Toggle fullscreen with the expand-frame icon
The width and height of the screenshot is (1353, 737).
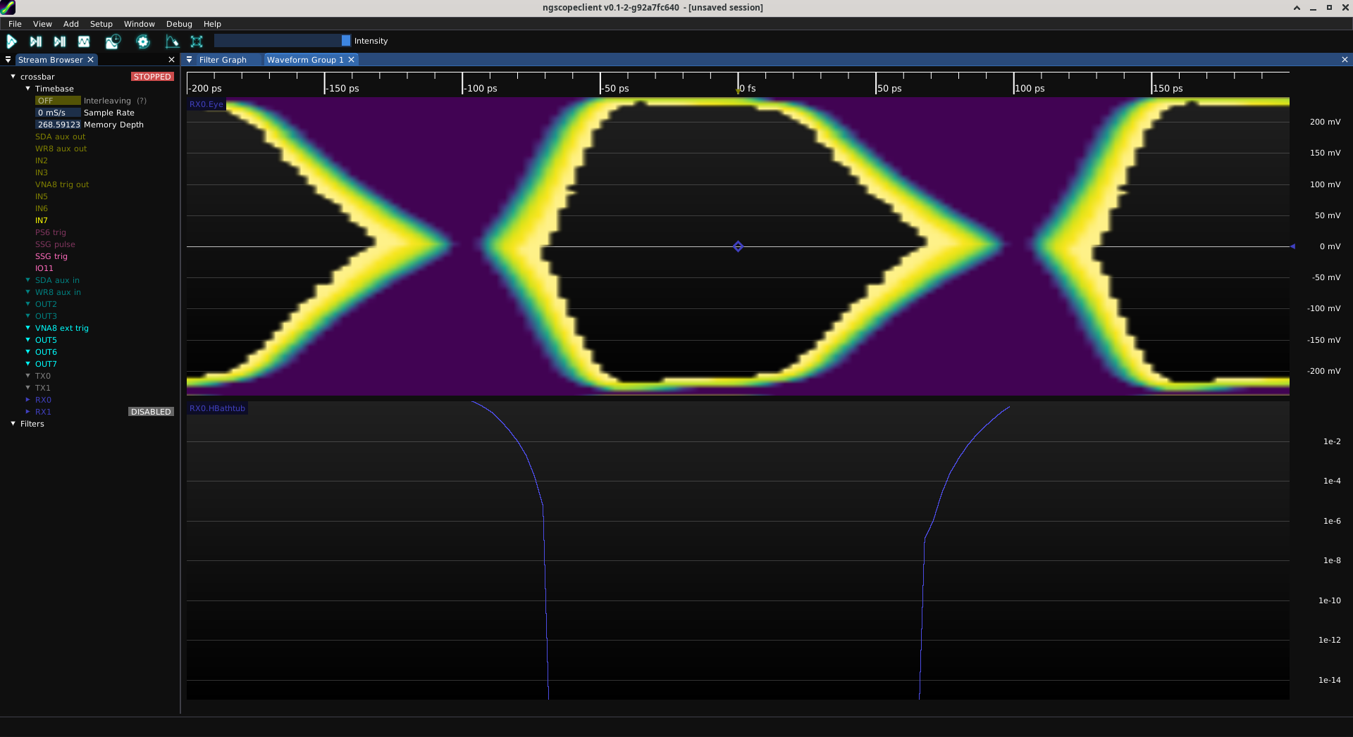pyautogui.click(x=197, y=42)
